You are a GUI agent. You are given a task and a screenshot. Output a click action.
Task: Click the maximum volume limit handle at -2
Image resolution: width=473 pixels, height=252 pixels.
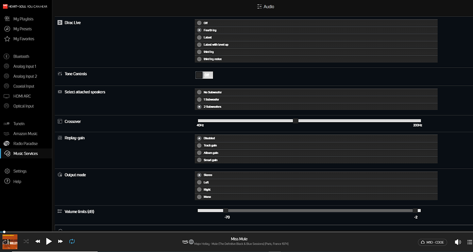tap(415, 211)
